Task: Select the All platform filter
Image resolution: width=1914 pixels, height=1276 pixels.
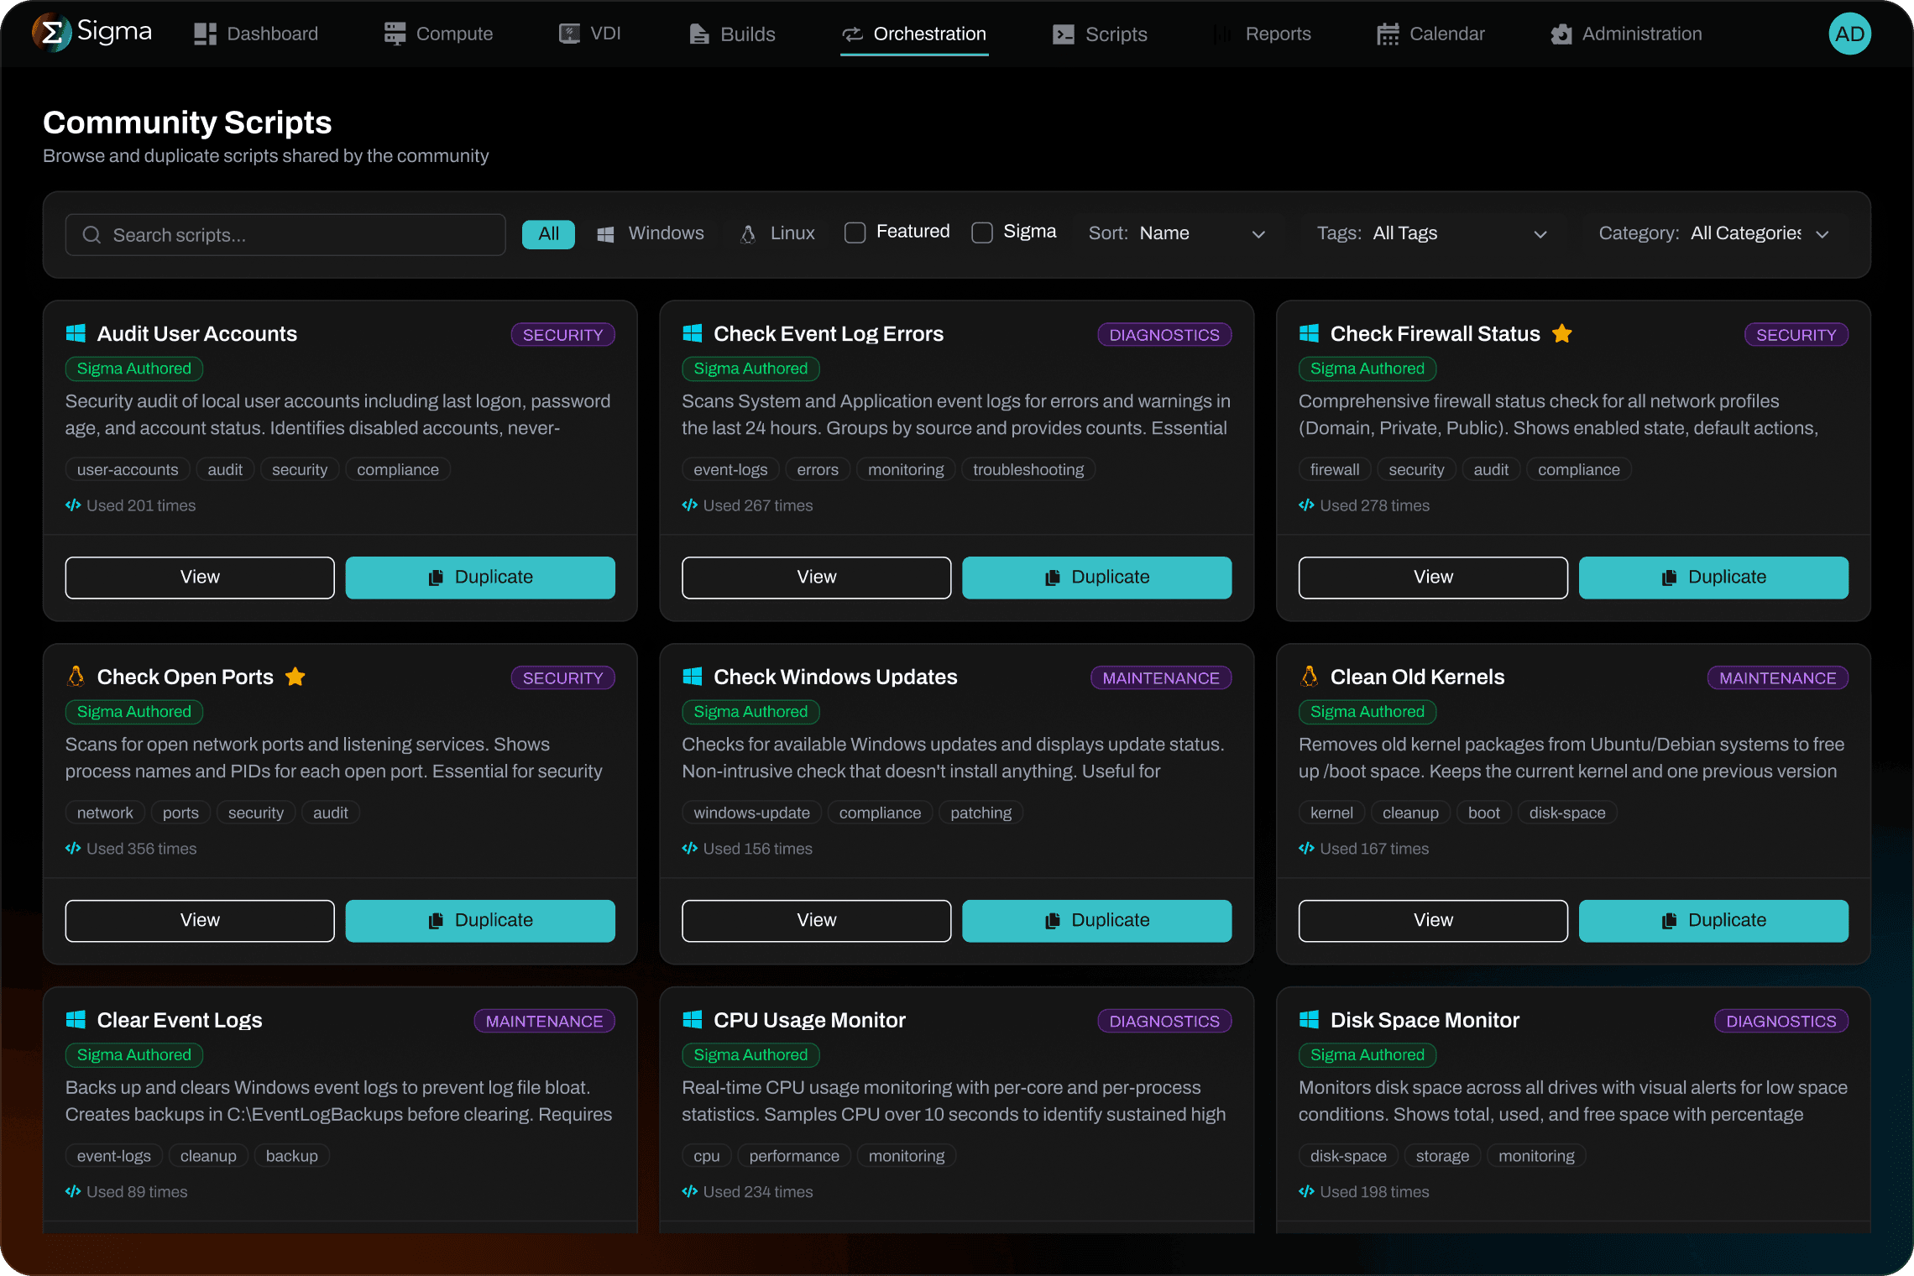Action: 548,234
